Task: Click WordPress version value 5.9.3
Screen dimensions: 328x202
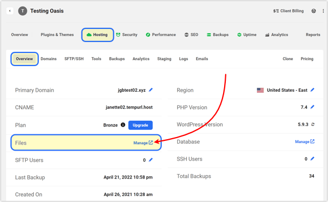Action: [303, 124]
